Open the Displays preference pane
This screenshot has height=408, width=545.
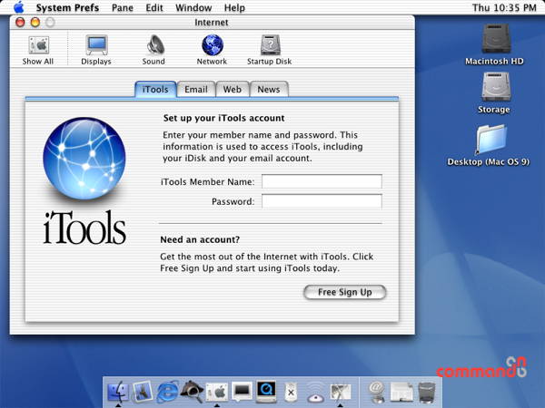pyautogui.click(x=96, y=51)
